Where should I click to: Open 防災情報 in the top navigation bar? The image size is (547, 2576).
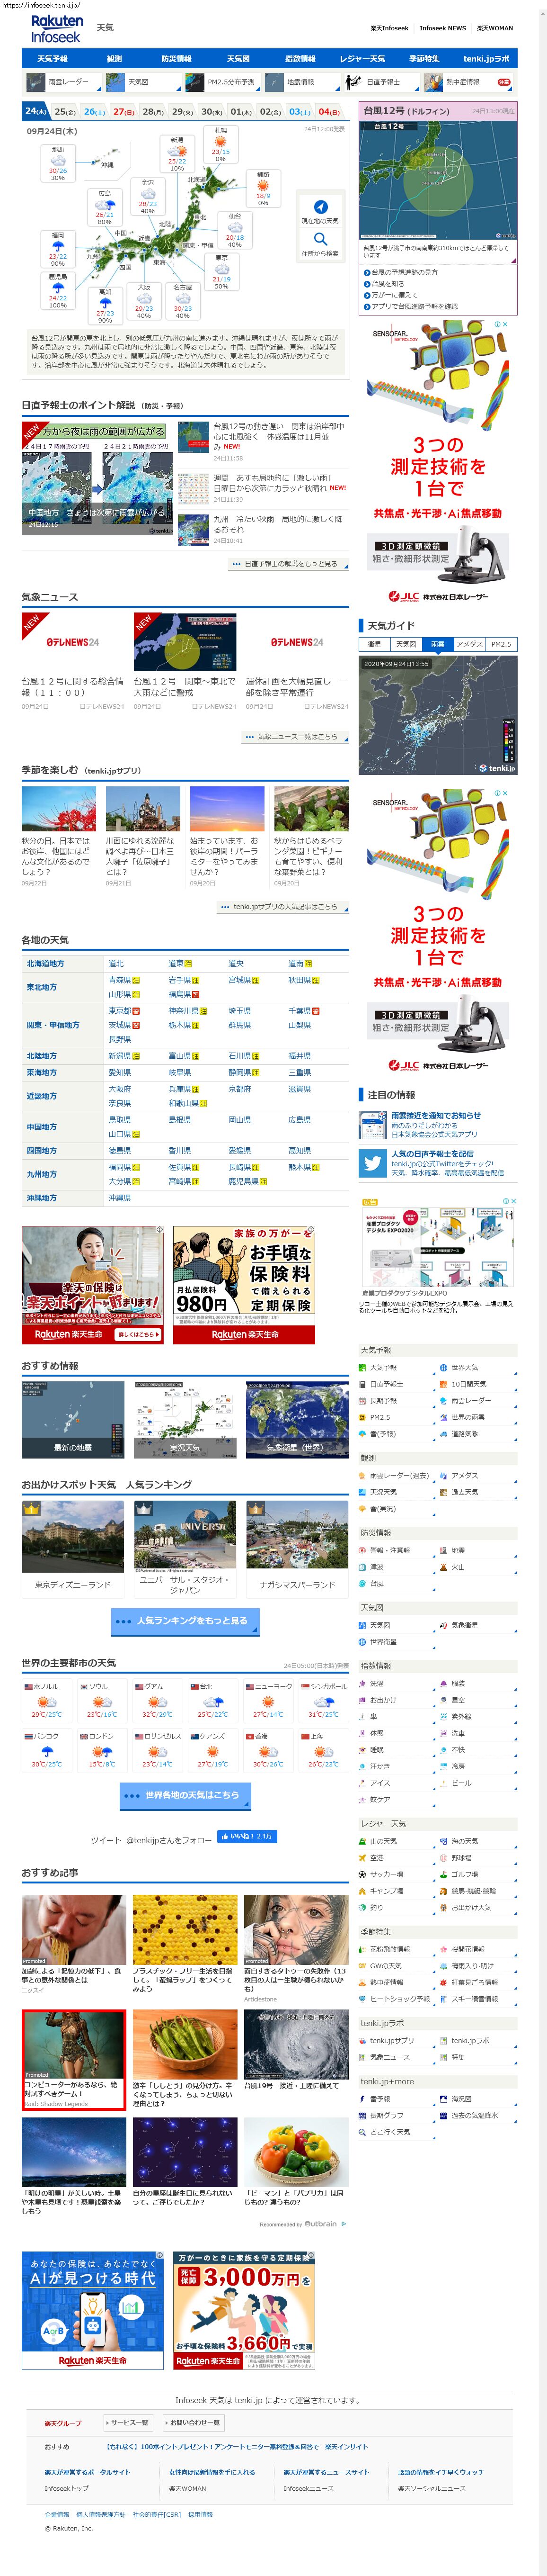176,59
